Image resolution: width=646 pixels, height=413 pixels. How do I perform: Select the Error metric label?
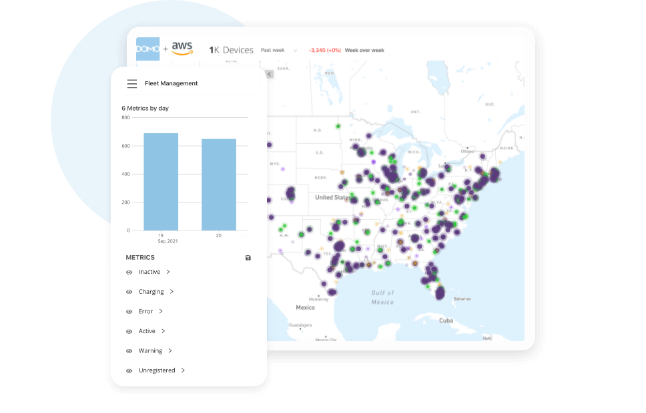point(145,311)
